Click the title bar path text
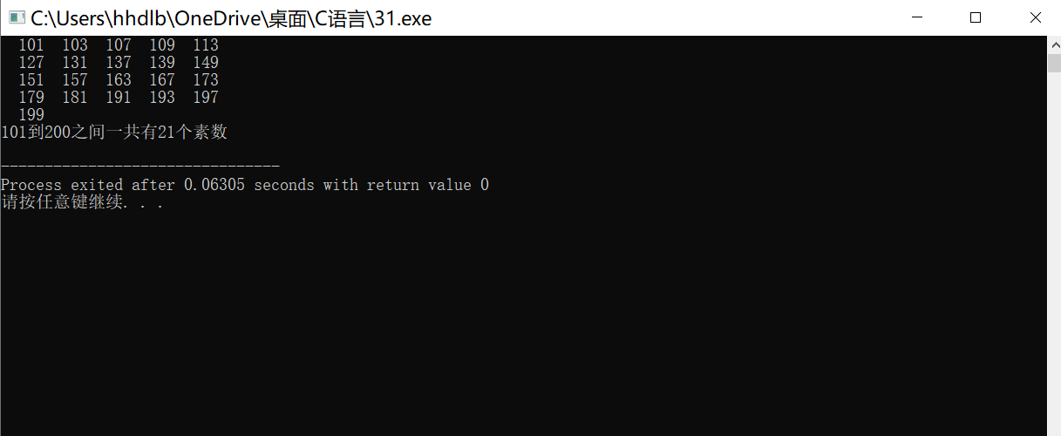The height and width of the screenshot is (436, 1061). pyautogui.click(x=231, y=18)
